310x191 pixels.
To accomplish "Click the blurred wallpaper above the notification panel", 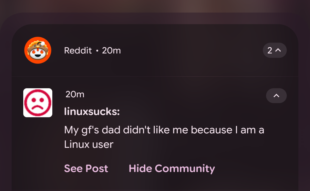I will point(155,6).
